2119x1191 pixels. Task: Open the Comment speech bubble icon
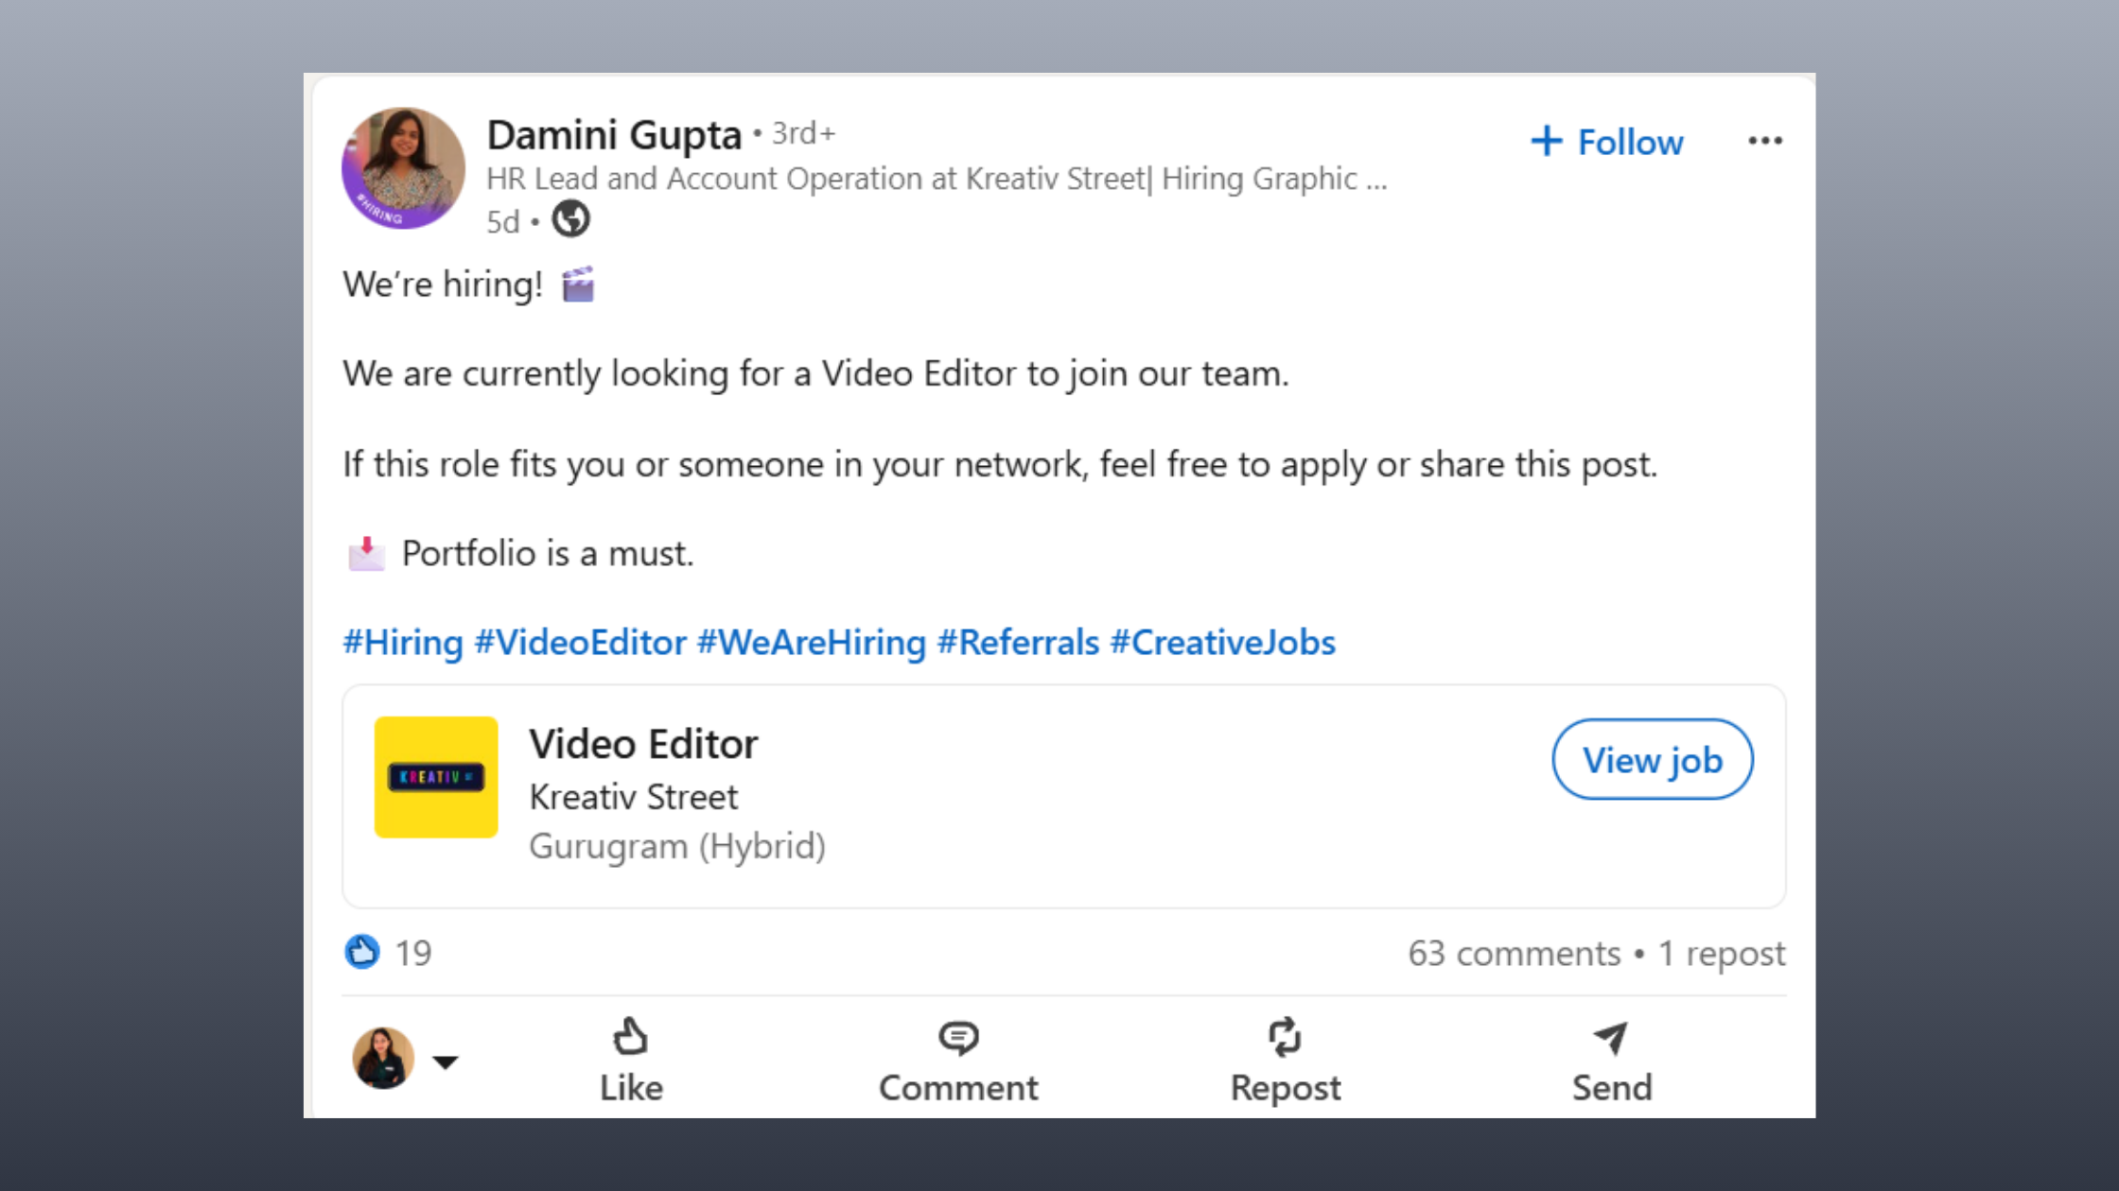tap(957, 1038)
